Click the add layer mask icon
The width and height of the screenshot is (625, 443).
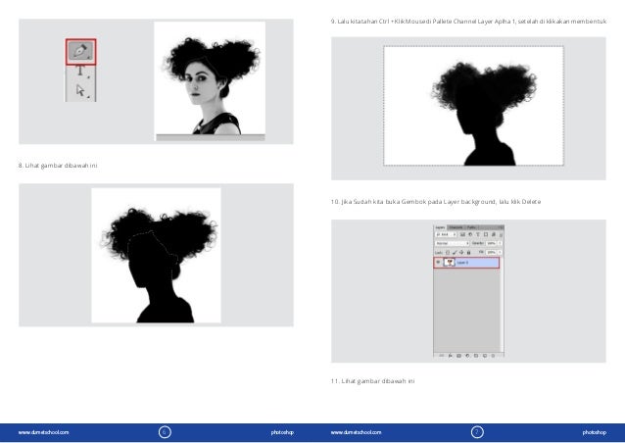coord(458,356)
